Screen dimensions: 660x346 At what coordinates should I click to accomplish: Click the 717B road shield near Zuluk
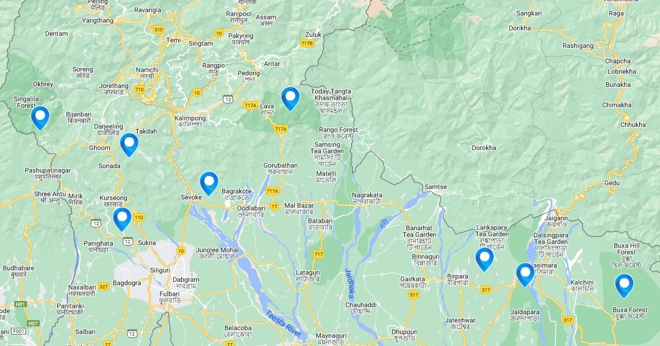(307, 43)
